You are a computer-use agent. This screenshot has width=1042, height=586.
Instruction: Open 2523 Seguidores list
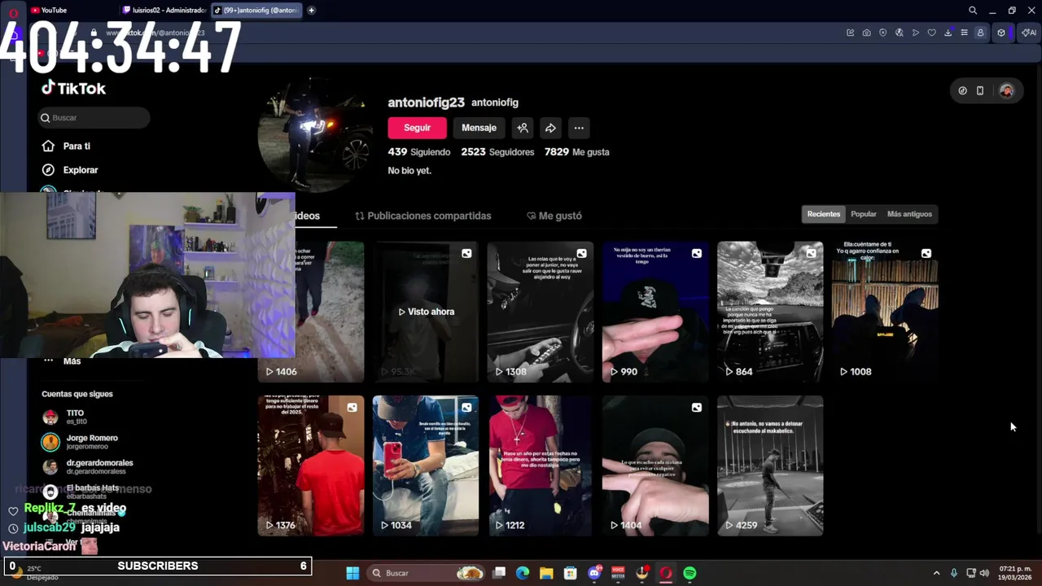pyautogui.click(x=497, y=152)
